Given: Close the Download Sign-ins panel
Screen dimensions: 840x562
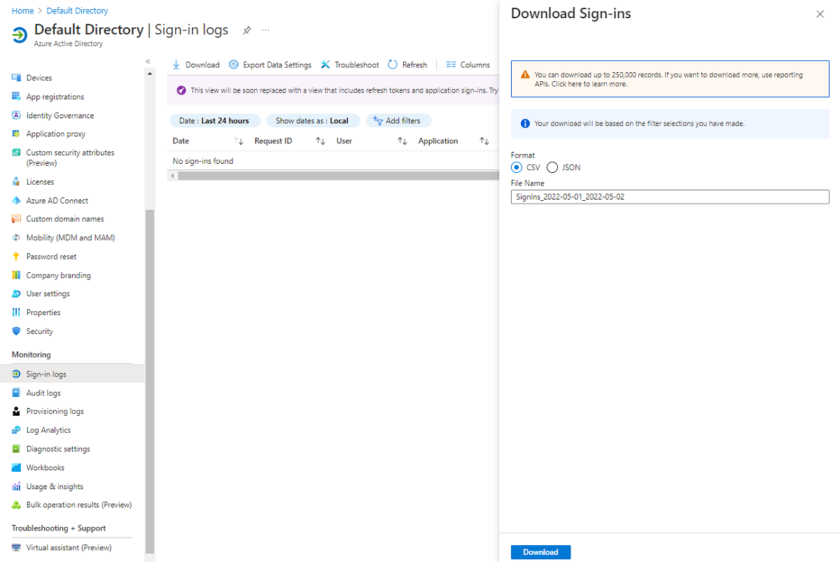Looking at the screenshot, I should pyautogui.click(x=820, y=14).
